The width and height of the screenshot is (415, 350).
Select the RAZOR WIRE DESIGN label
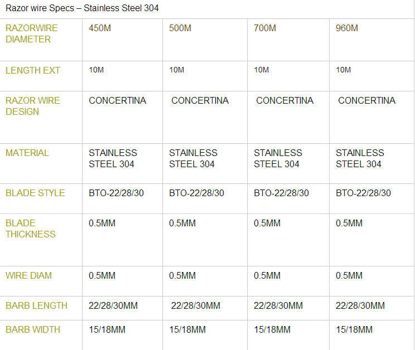[33, 106]
